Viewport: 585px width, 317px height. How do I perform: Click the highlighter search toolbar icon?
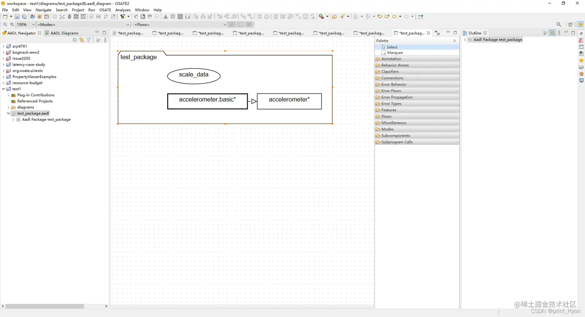pyautogui.click(x=342, y=17)
